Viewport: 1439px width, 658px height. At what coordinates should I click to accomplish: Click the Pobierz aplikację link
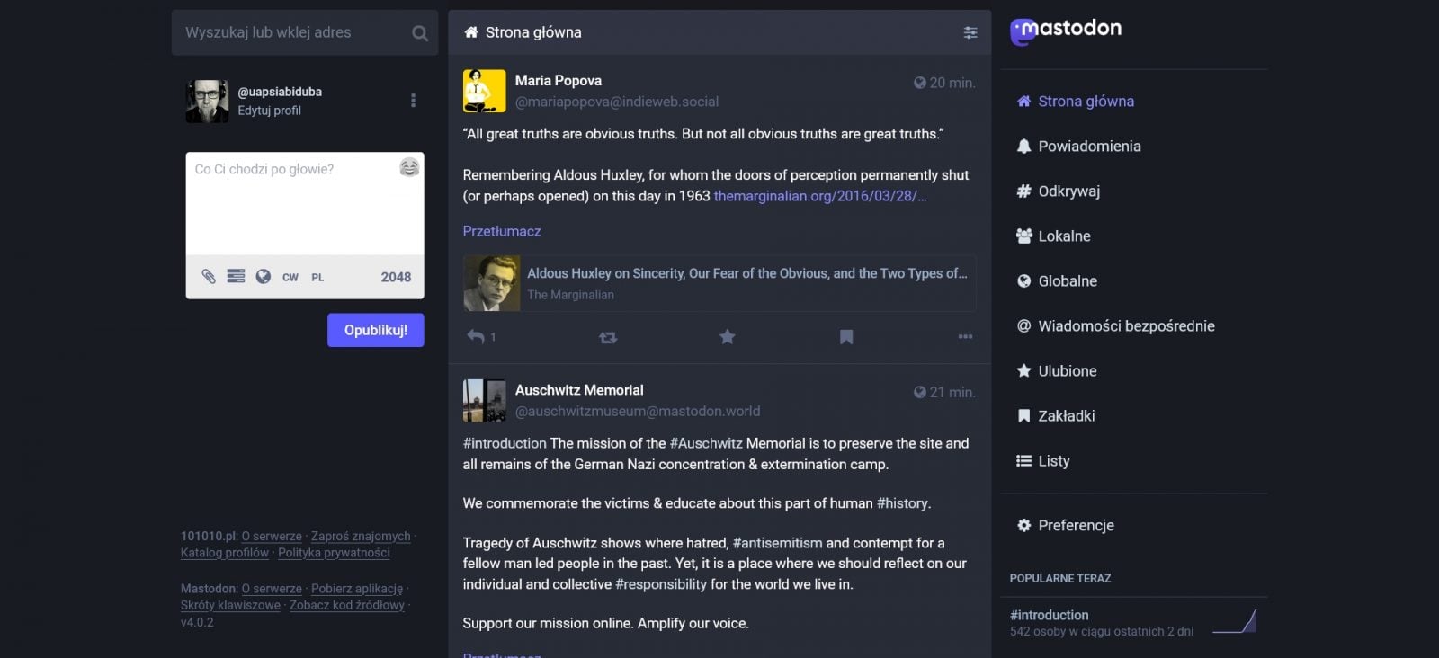[357, 589]
